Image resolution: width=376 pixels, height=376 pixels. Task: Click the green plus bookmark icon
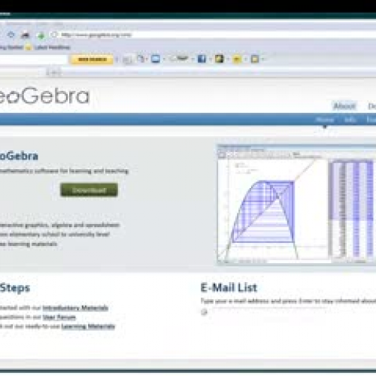tap(41, 35)
